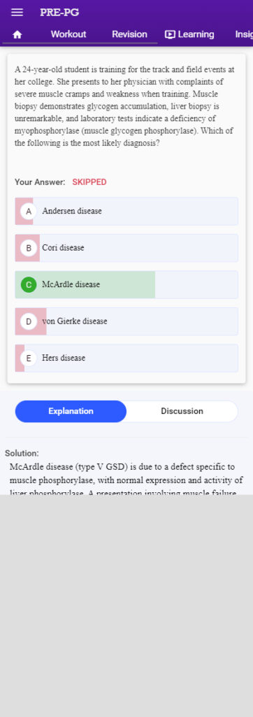Click the Cori disease answer row

(127, 248)
